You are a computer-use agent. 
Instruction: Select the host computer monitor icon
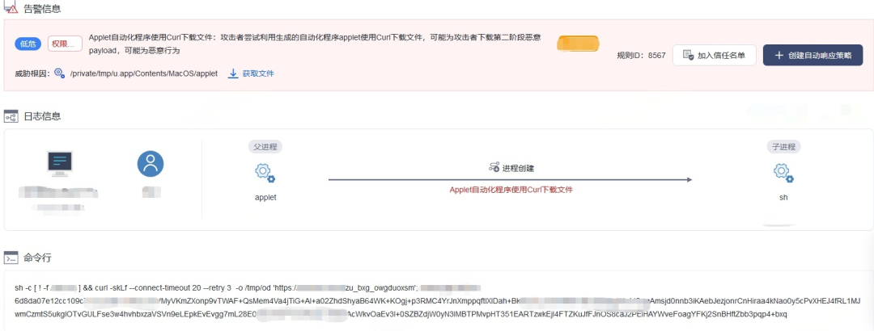(x=59, y=164)
